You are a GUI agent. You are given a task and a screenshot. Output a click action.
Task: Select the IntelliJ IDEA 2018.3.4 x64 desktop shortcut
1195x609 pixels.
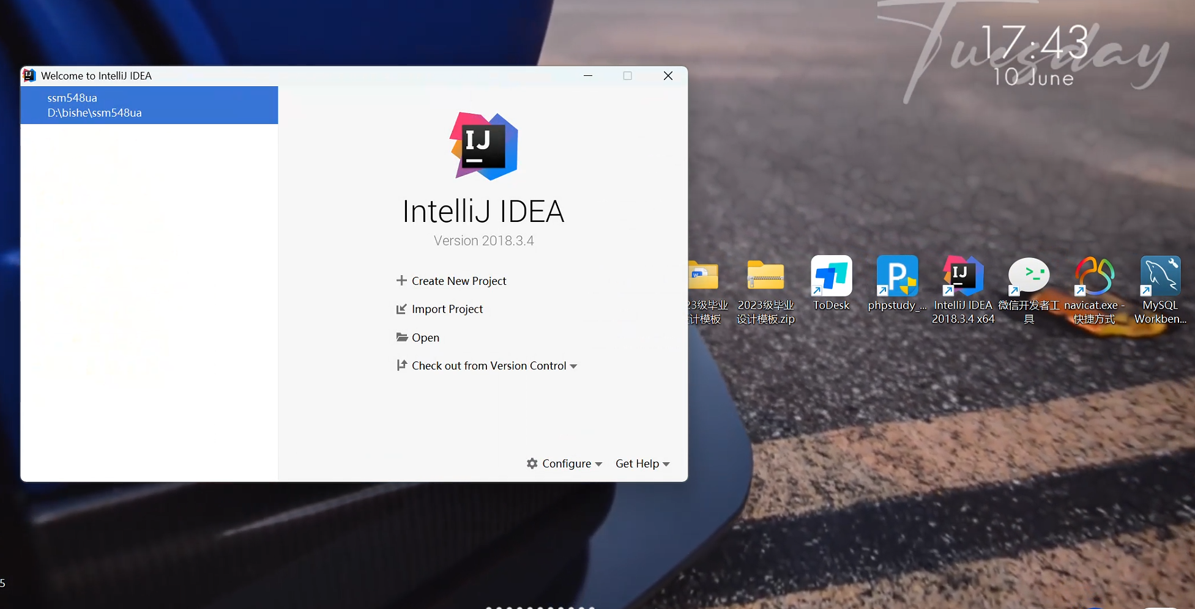963,290
